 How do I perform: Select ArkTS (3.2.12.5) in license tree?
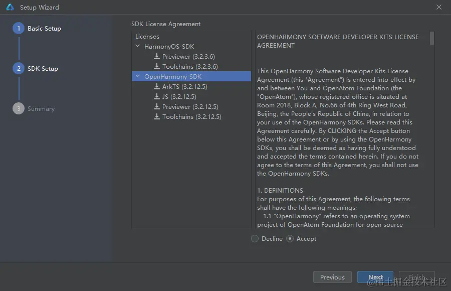click(184, 86)
